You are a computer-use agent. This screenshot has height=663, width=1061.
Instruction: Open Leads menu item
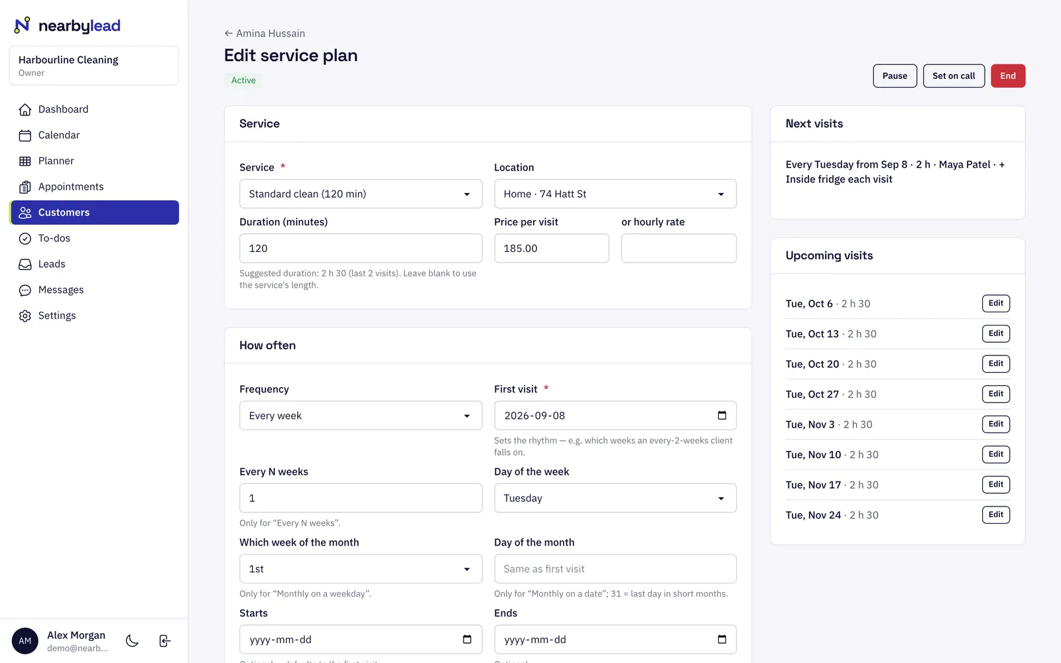[x=94, y=265]
